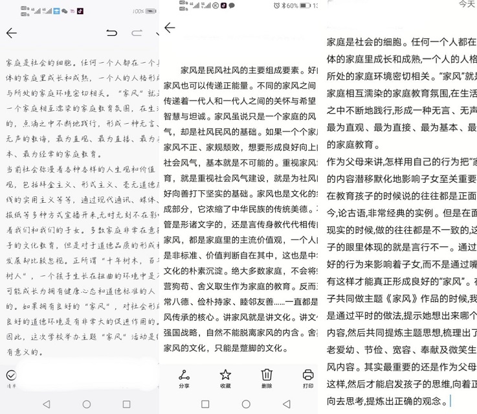Print the note via 打印 icon
477x414 pixels.
pos(307,377)
